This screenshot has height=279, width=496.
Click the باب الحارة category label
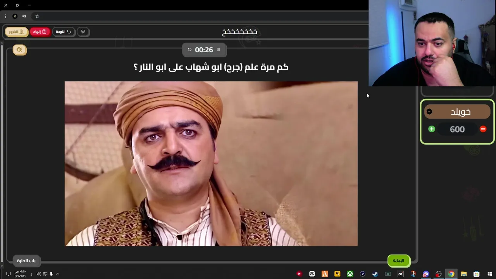[x=26, y=261]
